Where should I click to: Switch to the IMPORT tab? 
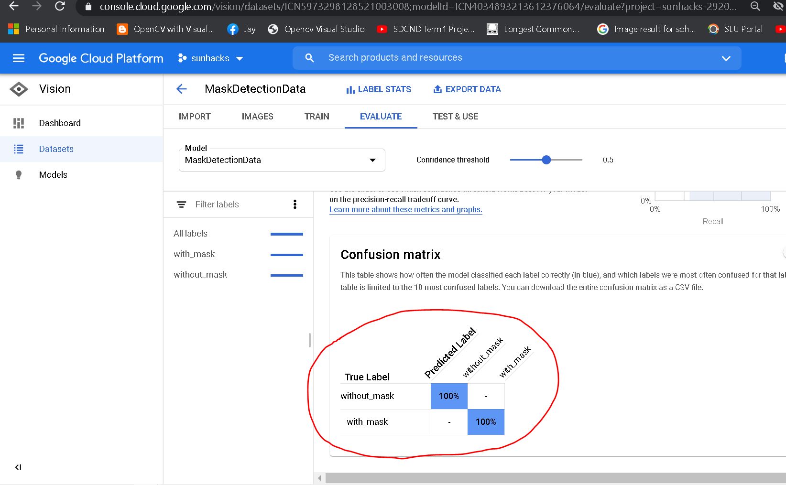click(195, 117)
